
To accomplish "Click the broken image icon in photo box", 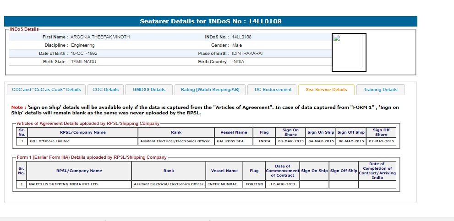I will click(336, 38).
